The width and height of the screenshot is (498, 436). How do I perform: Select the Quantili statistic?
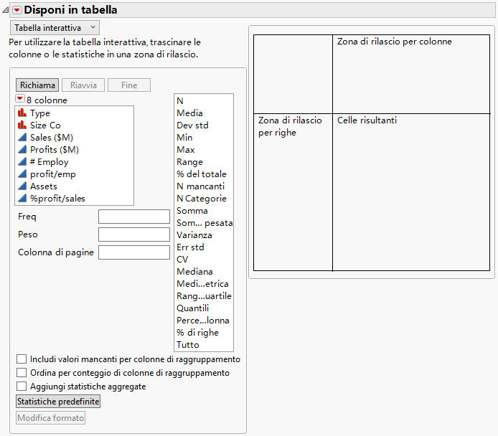[x=192, y=308]
